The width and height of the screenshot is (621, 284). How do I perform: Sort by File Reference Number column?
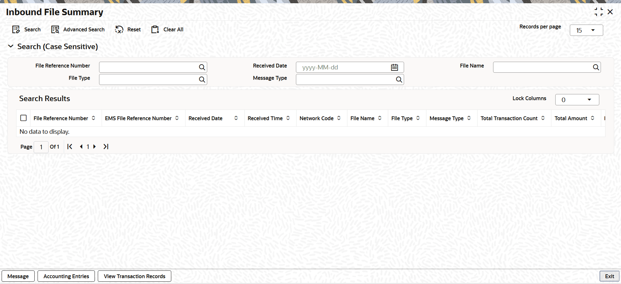tap(94, 118)
